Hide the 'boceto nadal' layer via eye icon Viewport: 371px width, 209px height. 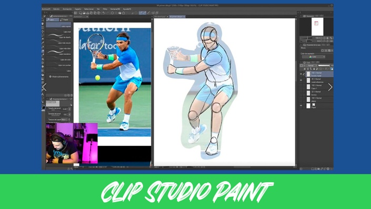tap(301, 74)
